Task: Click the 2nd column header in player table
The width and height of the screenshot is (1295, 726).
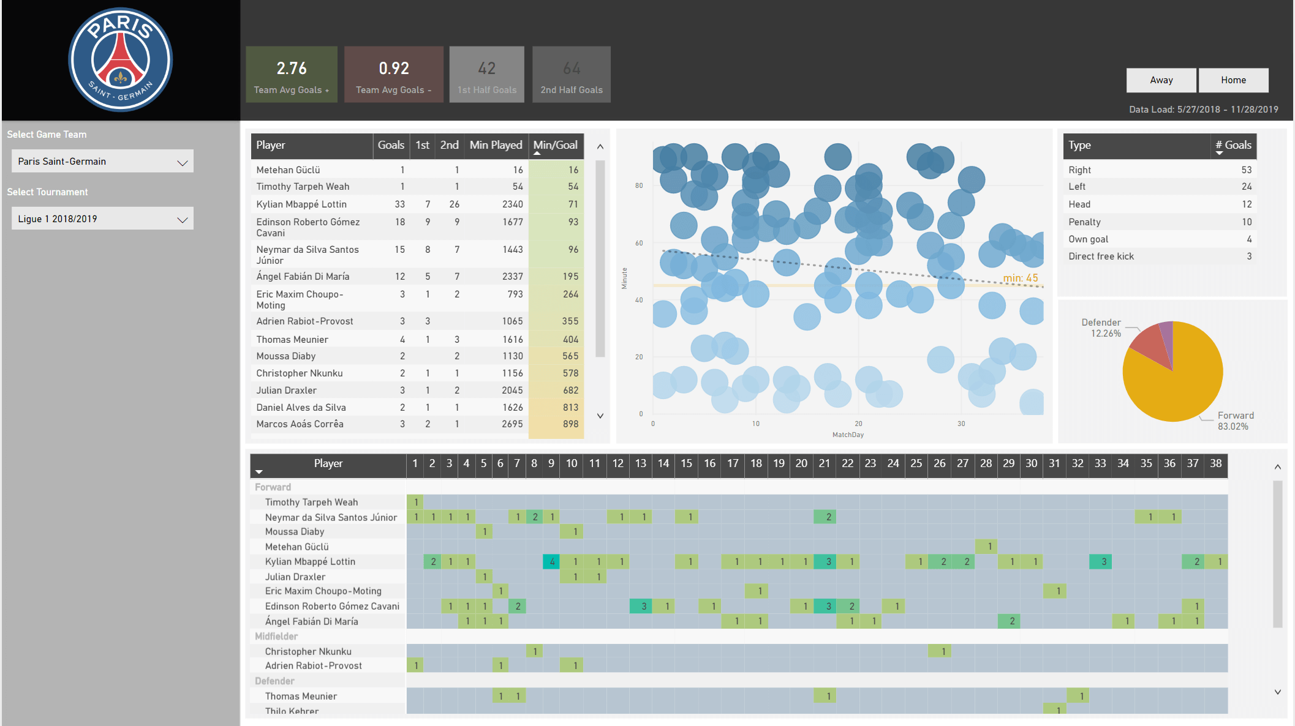Action: pyautogui.click(x=449, y=145)
